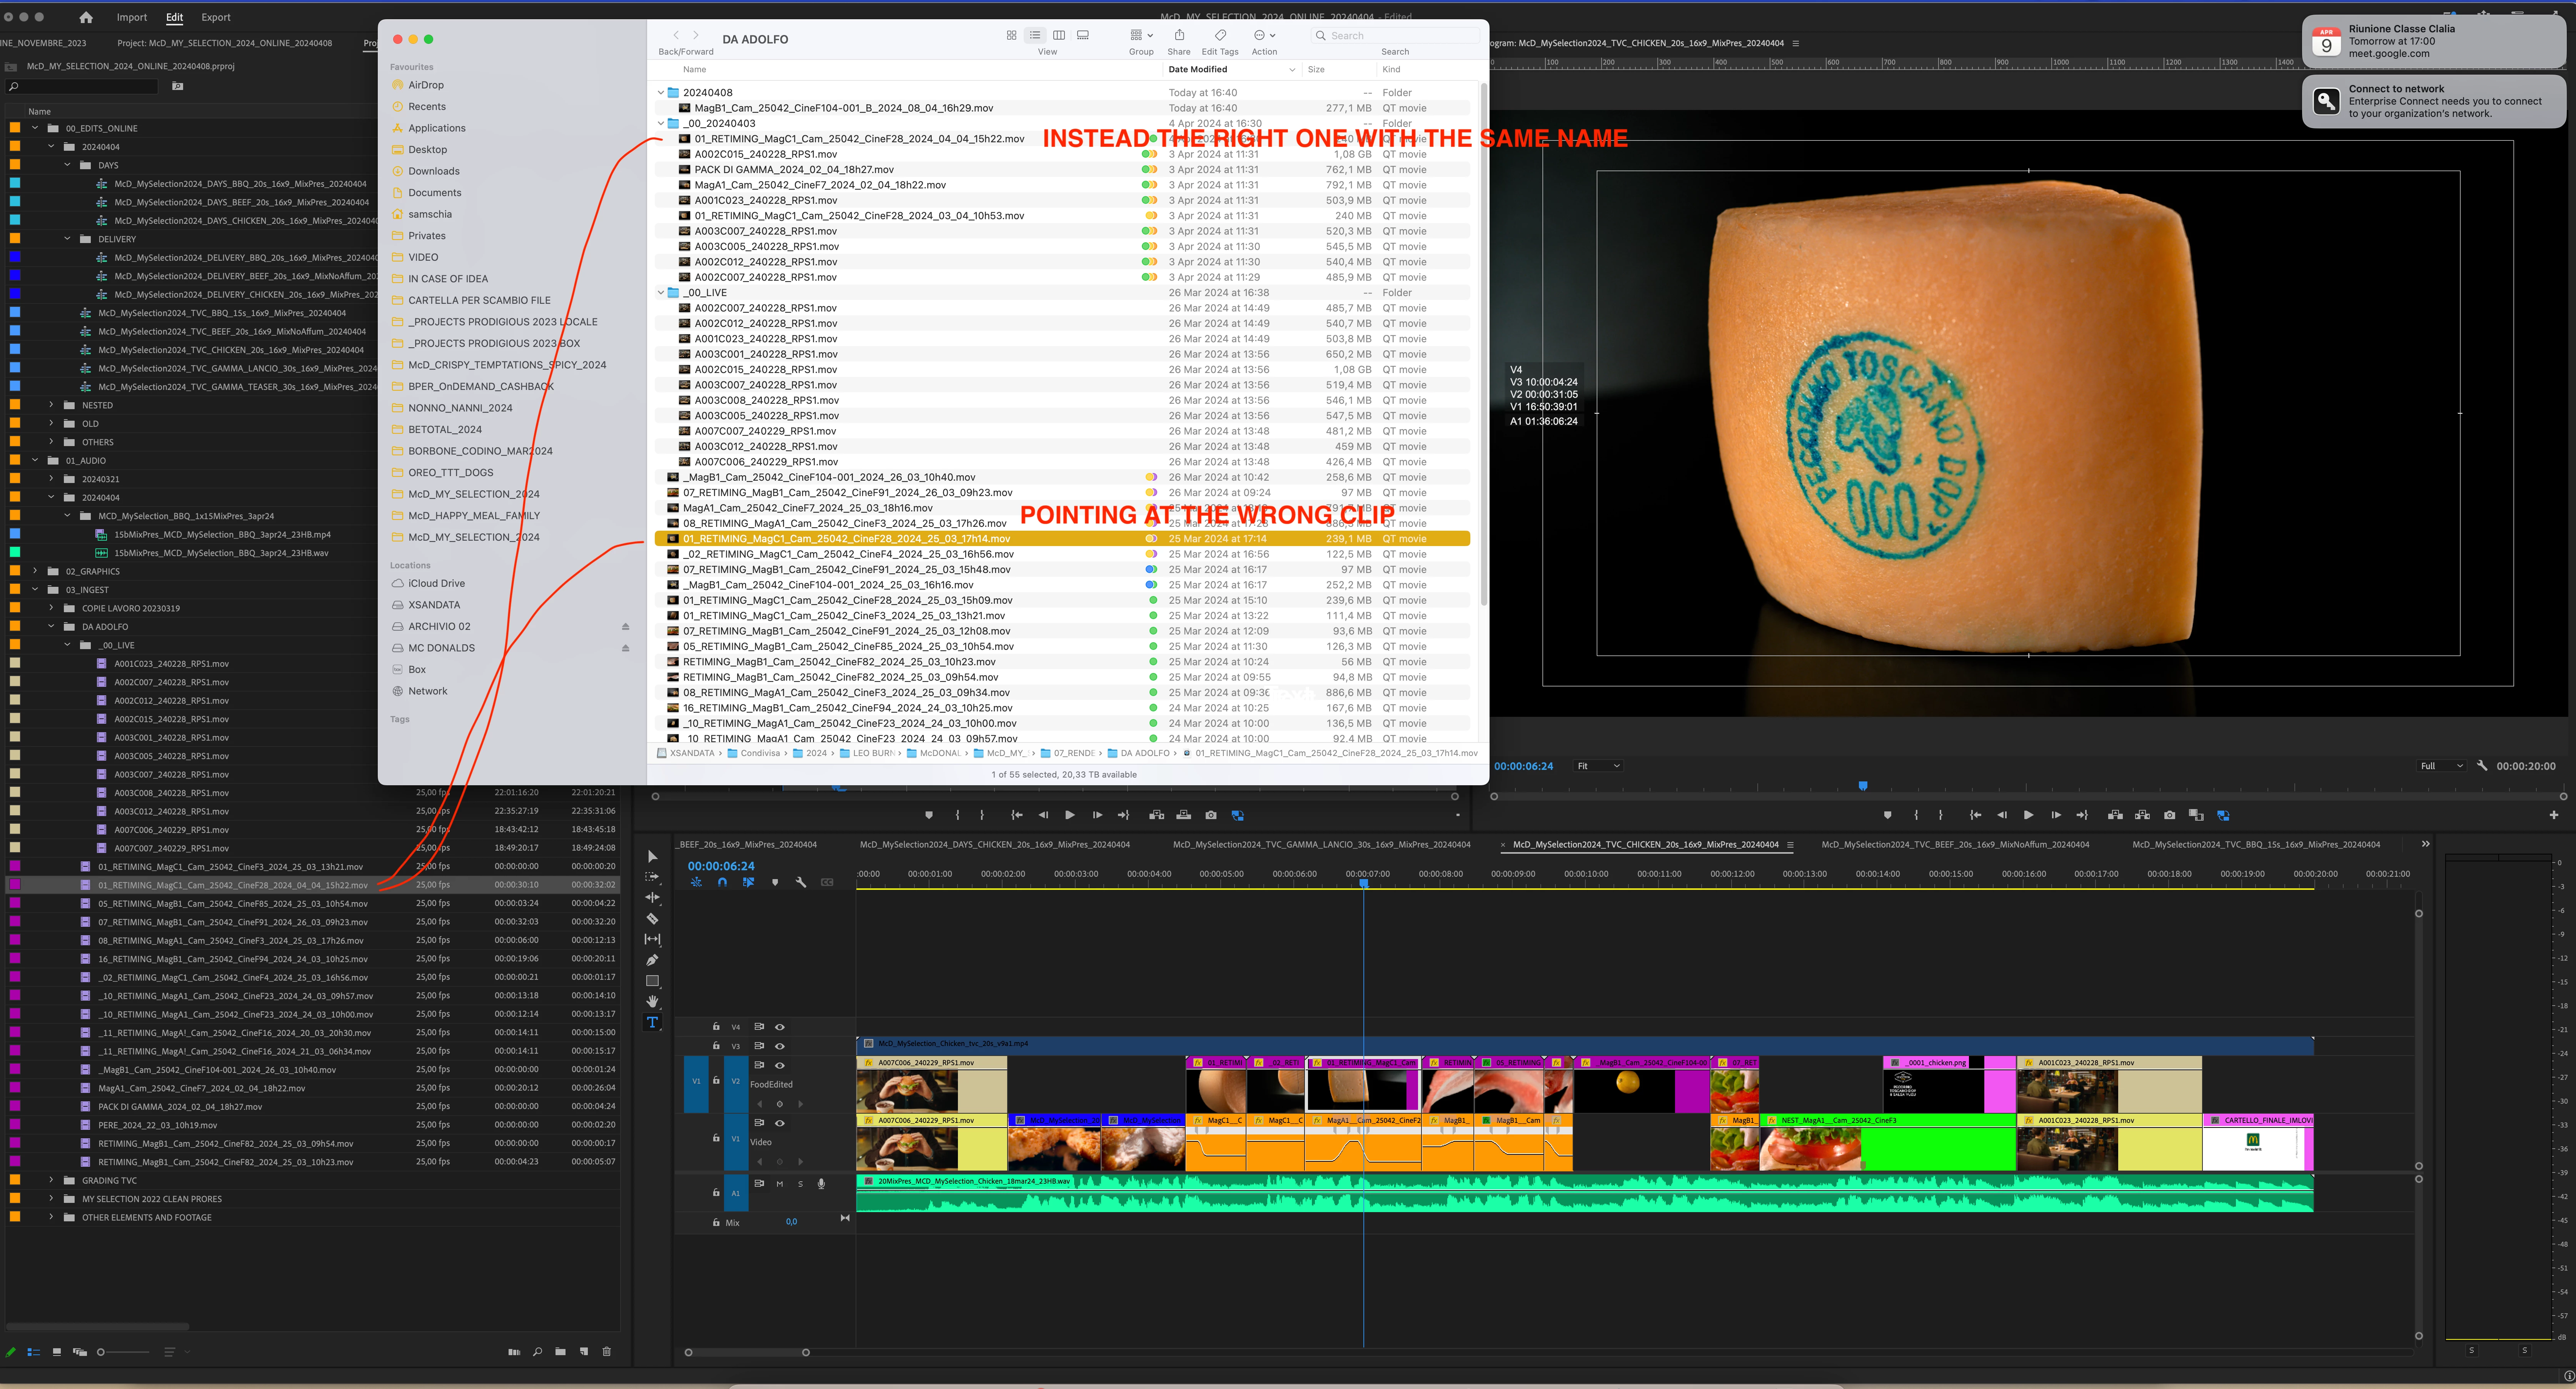Mute the A1 audio track
This screenshot has height=1389, width=2576.
point(780,1184)
